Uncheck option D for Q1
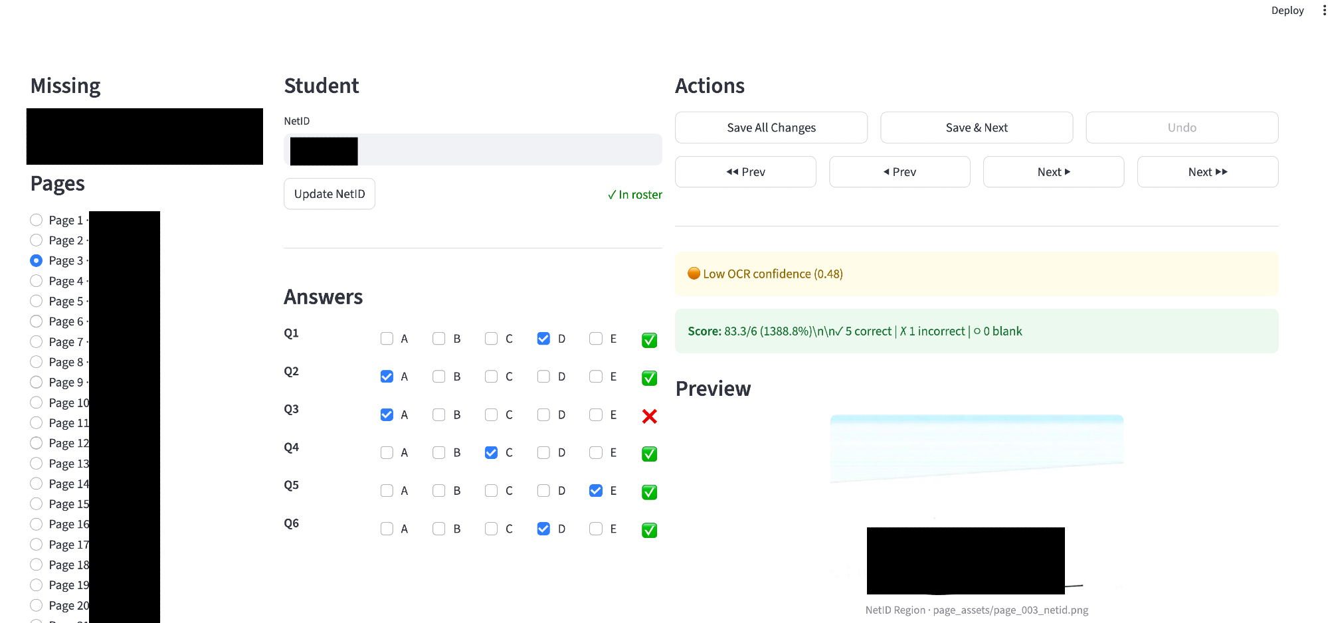This screenshot has width=1328, height=623. pyautogui.click(x=543, y=339)
